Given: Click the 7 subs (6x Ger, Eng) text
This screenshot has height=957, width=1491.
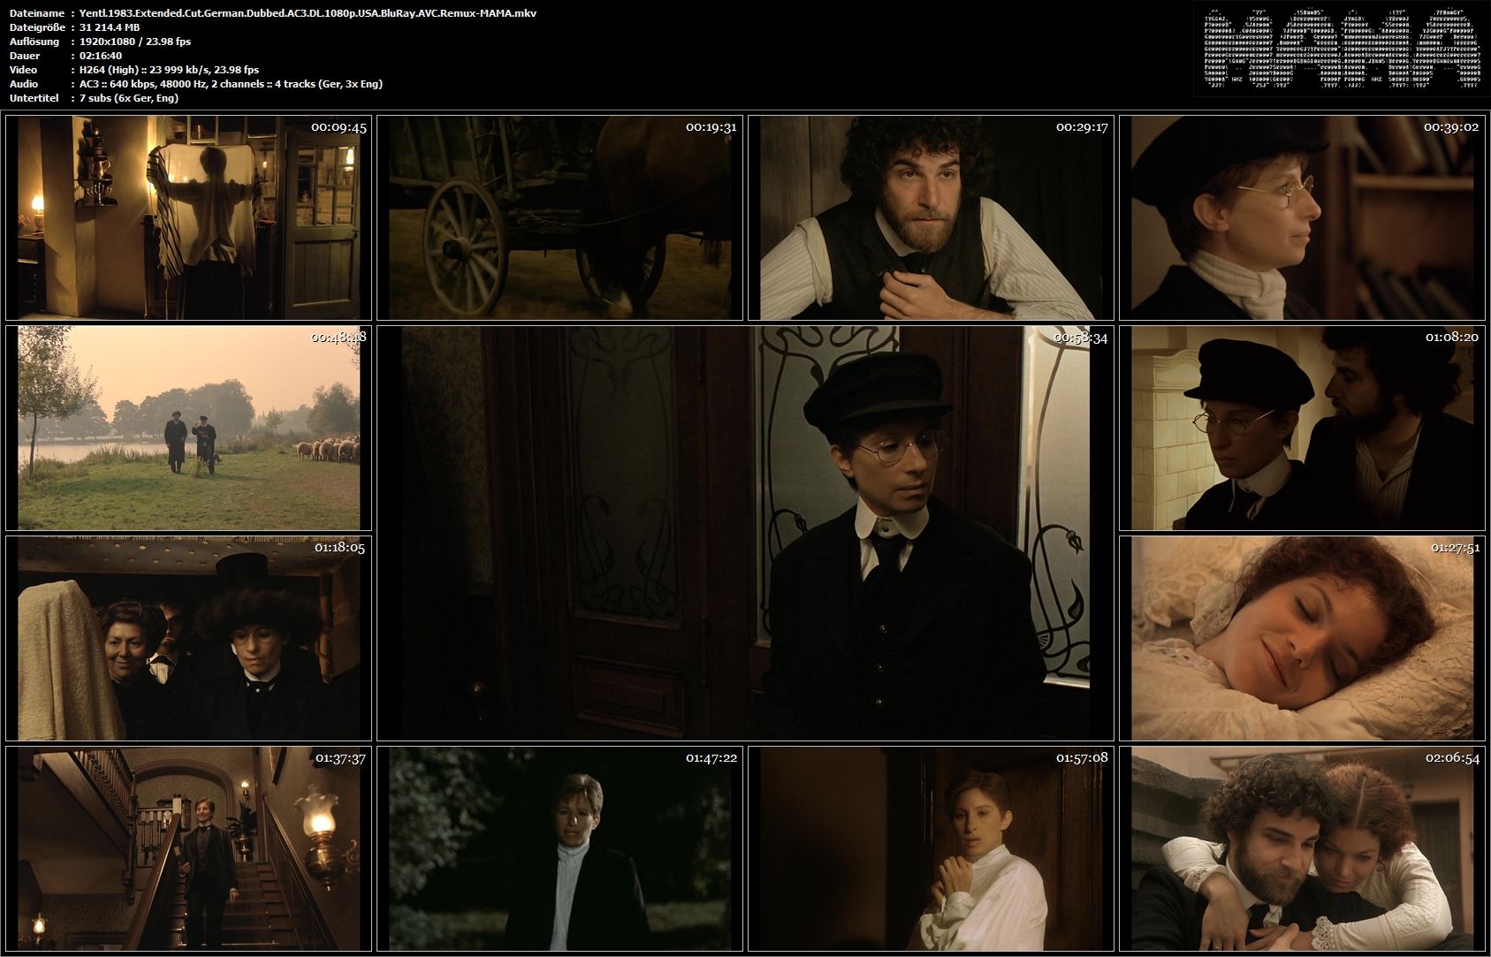Looking at the screenshot, I should (129, 98).
